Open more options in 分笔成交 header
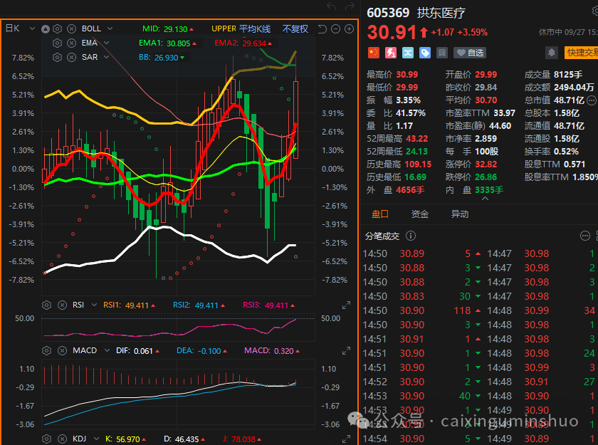The width and height of the screenshot is (598, 445). (x=585, y=236)
